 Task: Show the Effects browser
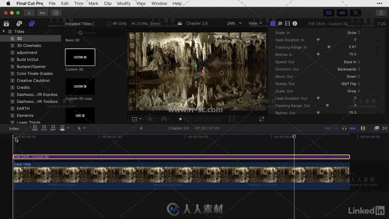coord(377,128)
